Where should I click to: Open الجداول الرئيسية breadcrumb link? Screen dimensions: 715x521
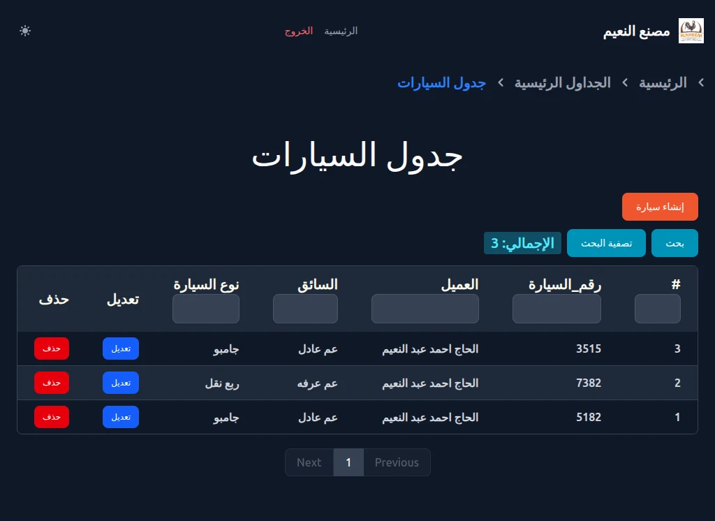[x=562, y=83]
